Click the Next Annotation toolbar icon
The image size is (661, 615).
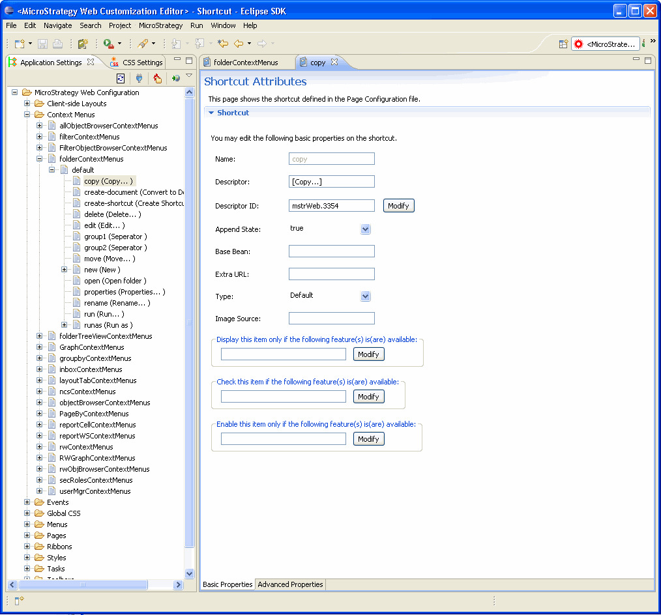tap(176, 44)
